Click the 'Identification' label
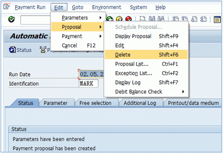Screen dimensions: 223x153 pos(24,84)
